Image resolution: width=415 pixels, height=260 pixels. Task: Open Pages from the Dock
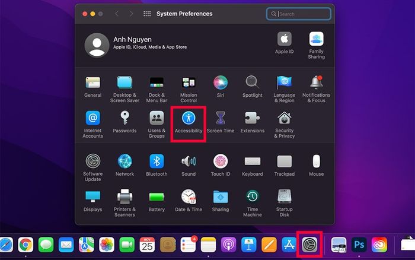pyautogui.click(x=269, y=245)
